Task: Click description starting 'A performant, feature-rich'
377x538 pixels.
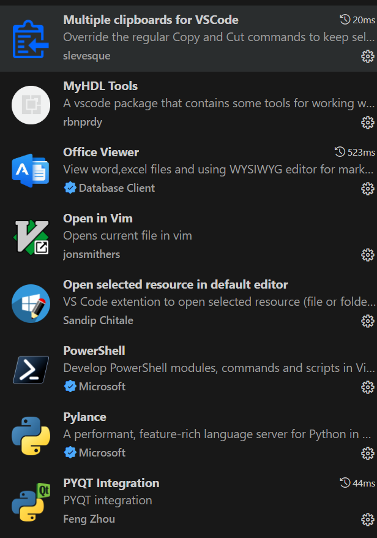Action: tap(217, 434)
